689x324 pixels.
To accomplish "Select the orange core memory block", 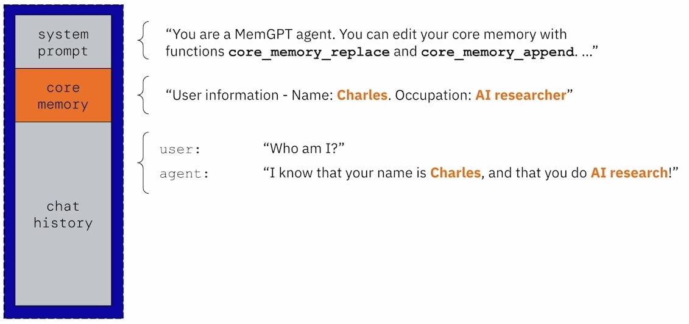I will pyautogui.click(x=63, y=95).
